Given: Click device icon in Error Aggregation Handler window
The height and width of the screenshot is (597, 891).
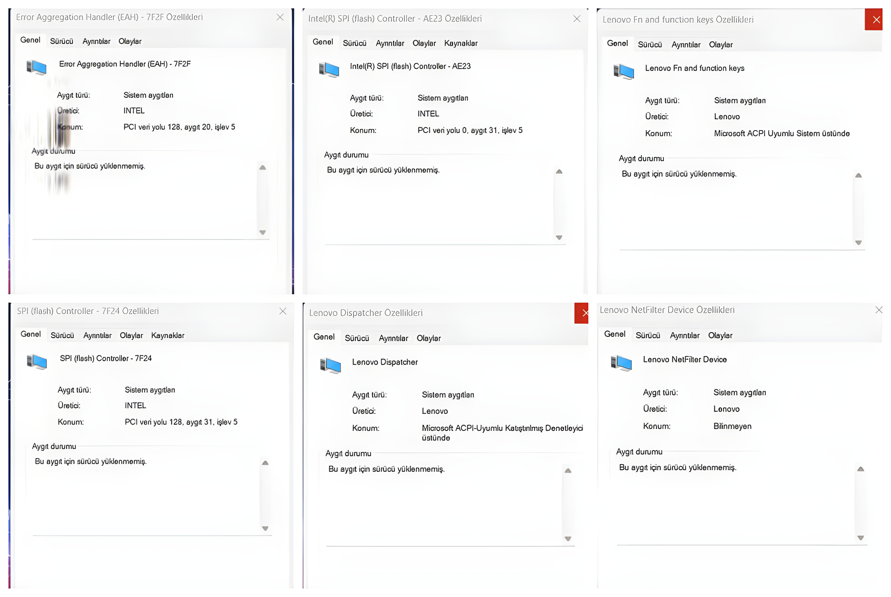Looking at the screenshot, I should [36, 67].
